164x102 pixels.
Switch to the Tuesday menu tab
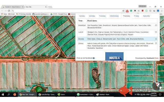pos(102,16)
